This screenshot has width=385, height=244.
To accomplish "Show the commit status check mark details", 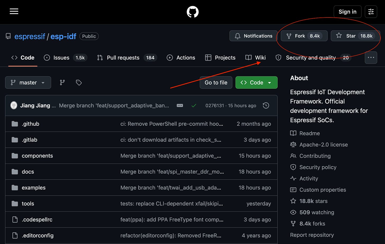I will click(x=194, y=106).
